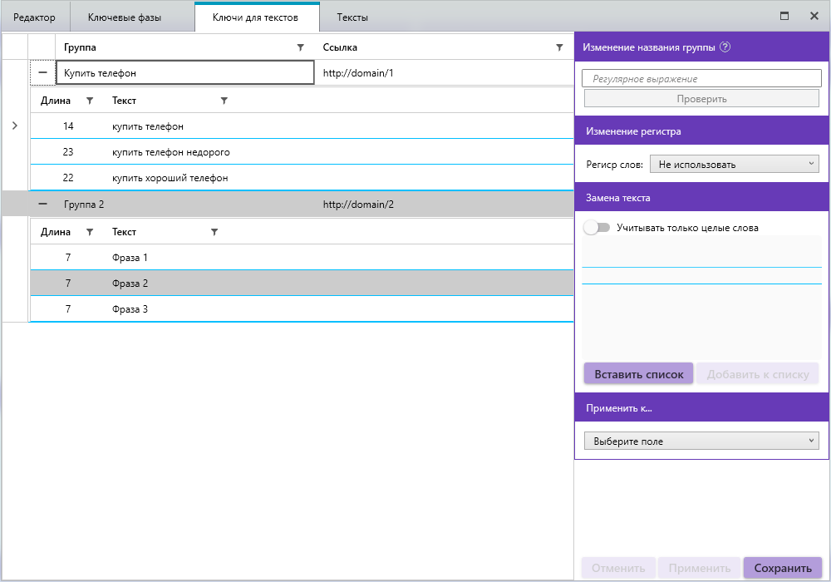Open the Тексты tab

tap(352, 17)
